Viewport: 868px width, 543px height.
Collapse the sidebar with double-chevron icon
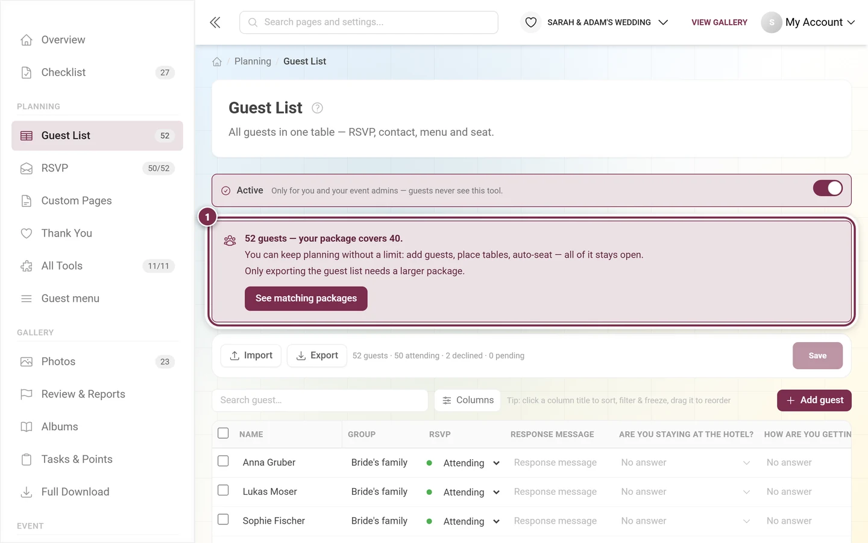pos(215,22)
